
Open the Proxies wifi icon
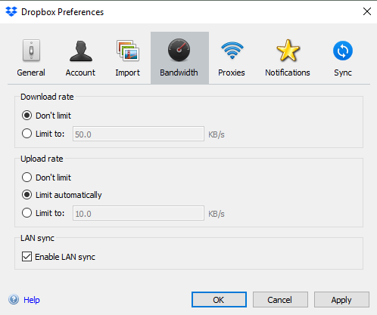(x=232, y=51)
